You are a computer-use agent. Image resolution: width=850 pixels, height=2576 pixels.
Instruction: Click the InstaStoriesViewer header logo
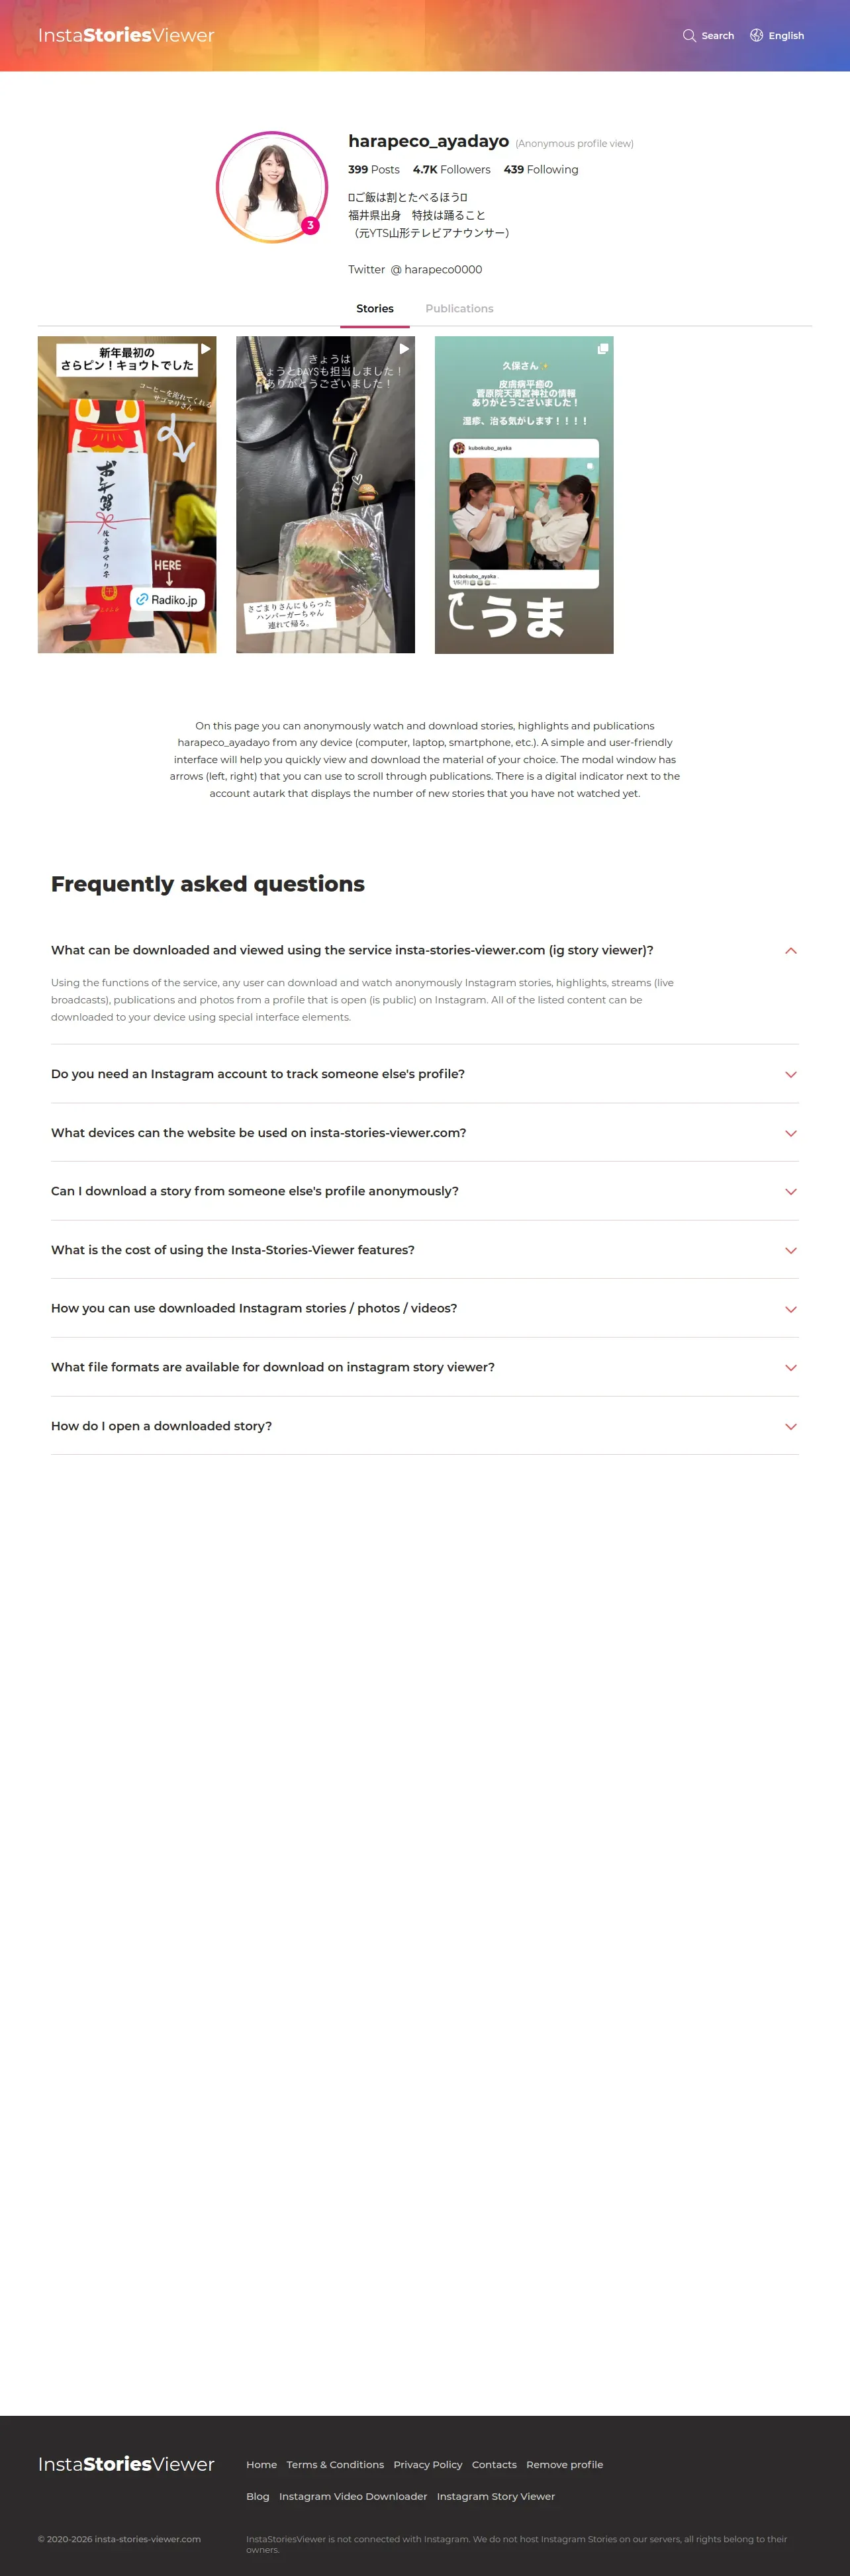(126, 36)
